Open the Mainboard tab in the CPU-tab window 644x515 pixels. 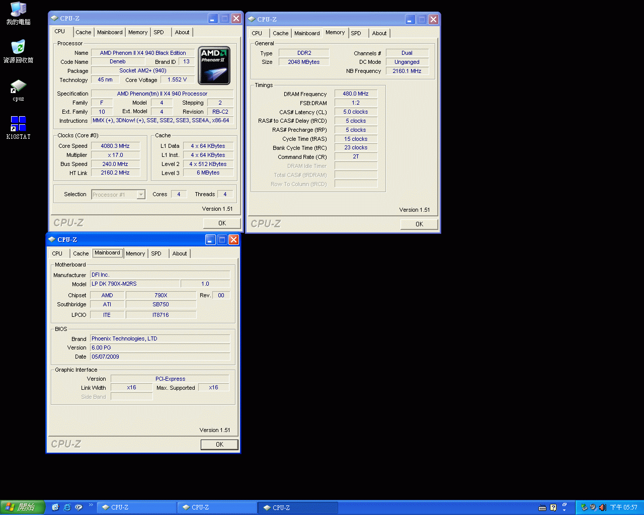(110, 32)
